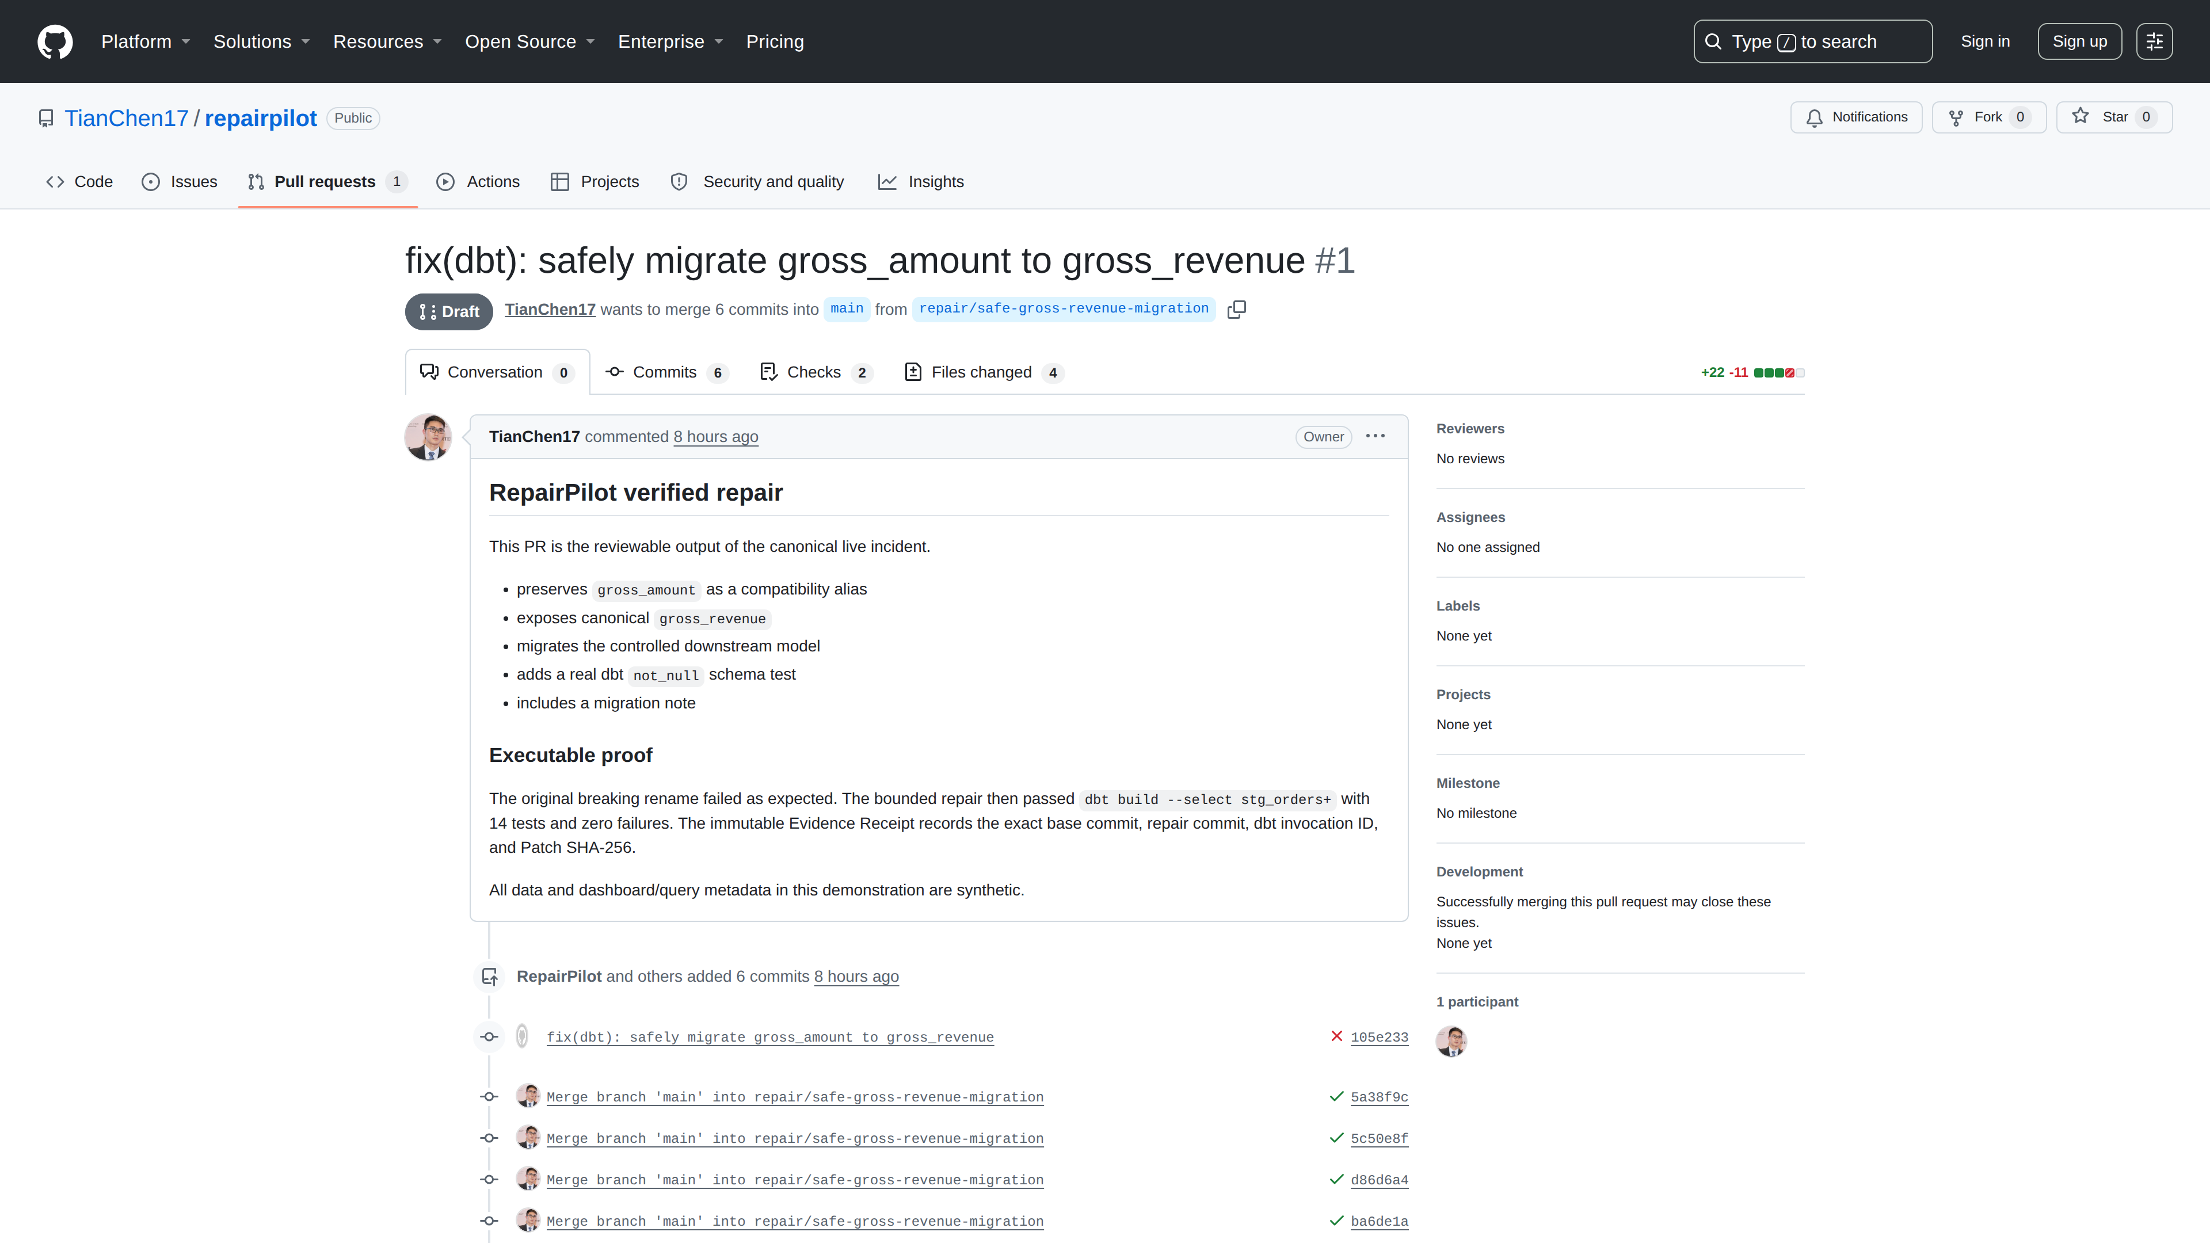Fork the repository
This screenshot has width=2210, height=1243.
(x=1988, y=117)
